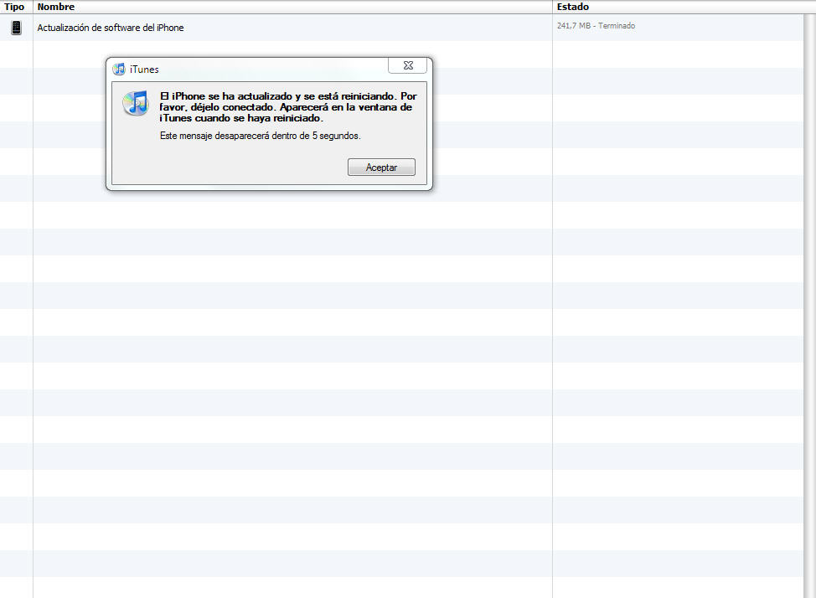Sort by the Nombre column header
The height and width of the screenshot is (598, 816).
(292, 7)
